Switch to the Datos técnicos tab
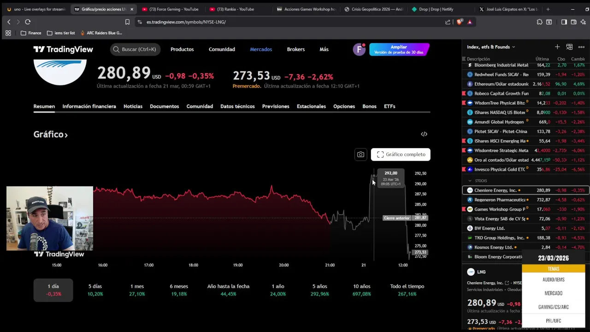The image size is (590, 332). point(237,106)
